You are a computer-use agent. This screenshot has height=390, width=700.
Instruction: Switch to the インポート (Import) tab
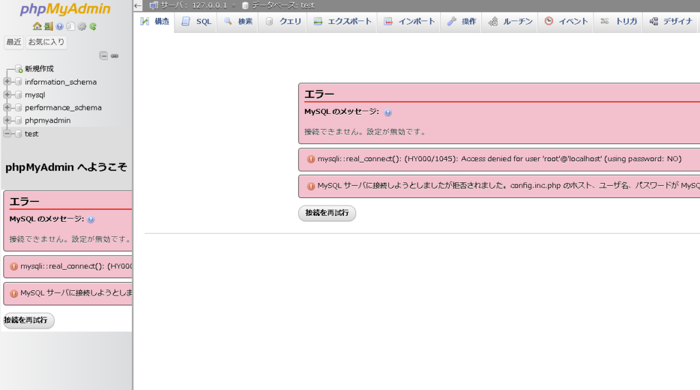409,21
